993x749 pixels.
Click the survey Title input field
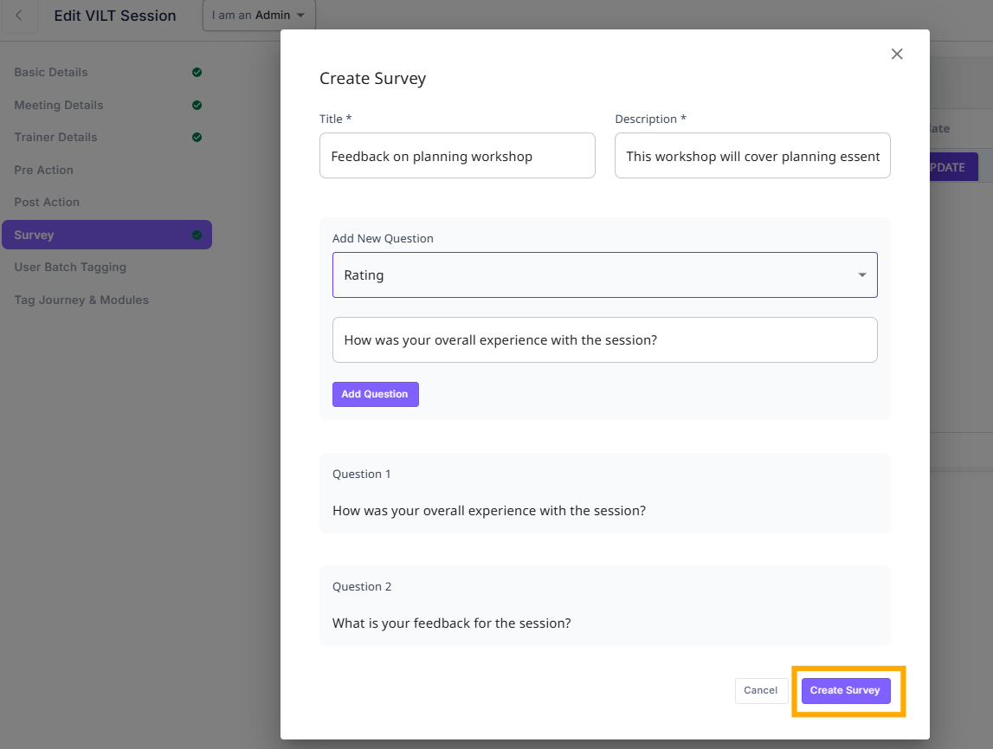[x=457, y=156]
